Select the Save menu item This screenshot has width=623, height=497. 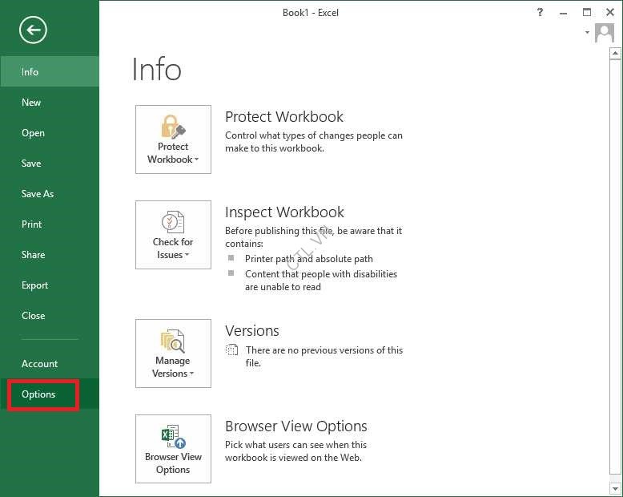pyautogui.click(x=50, y=163)
